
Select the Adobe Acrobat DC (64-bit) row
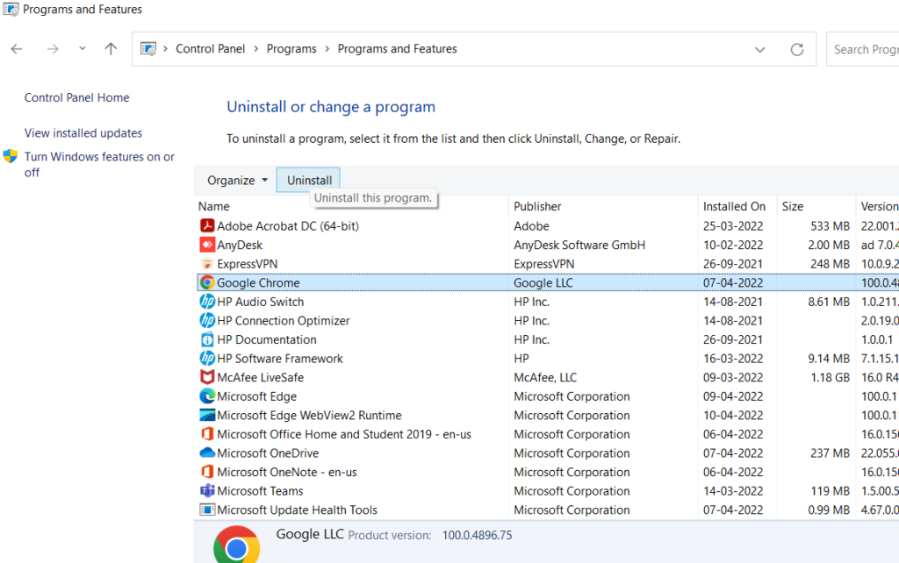(x=548, y=225)
